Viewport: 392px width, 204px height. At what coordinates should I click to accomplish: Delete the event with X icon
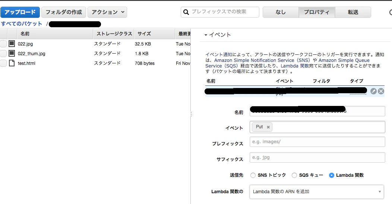tap(381, 91)
